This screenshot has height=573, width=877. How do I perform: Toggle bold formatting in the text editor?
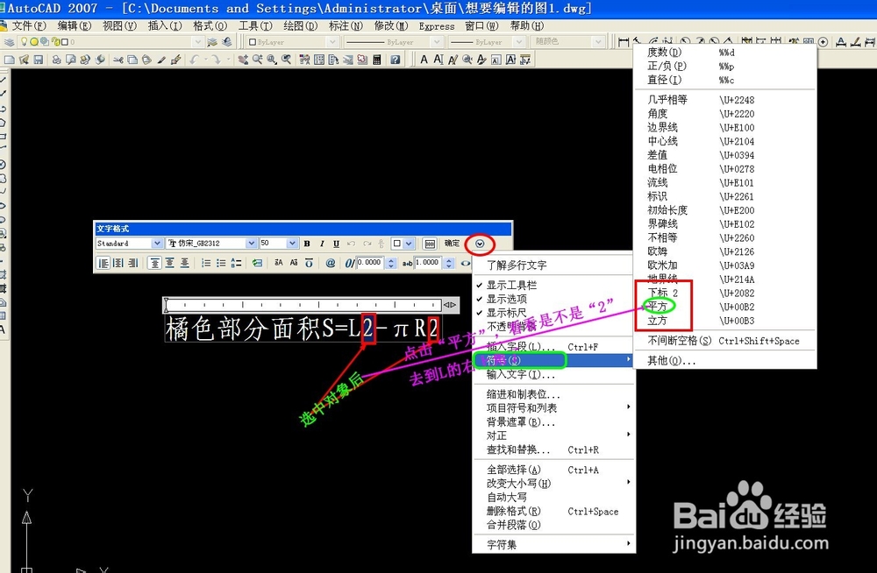tap(307, 244)
